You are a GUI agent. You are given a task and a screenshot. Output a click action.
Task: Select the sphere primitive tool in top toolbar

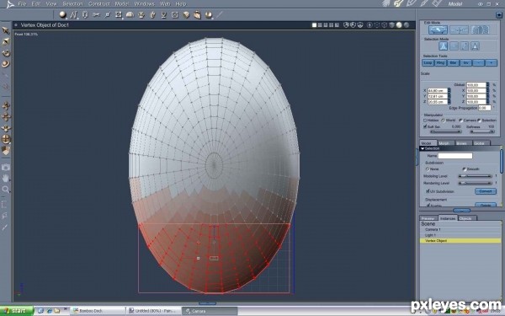click(62, 14)
